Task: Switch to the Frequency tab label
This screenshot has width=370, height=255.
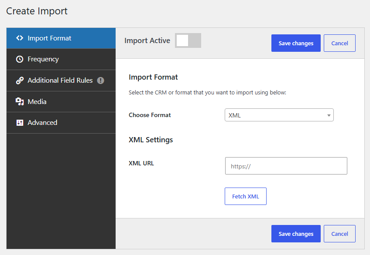Action: (43, 59)
